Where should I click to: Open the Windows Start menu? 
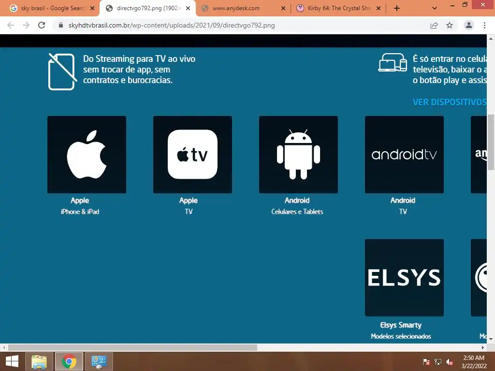[x=12, y=361]
